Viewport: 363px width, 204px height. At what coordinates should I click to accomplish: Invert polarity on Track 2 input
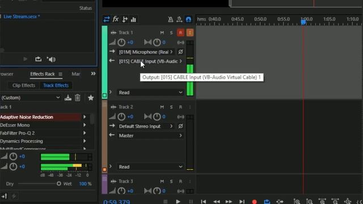180,126
